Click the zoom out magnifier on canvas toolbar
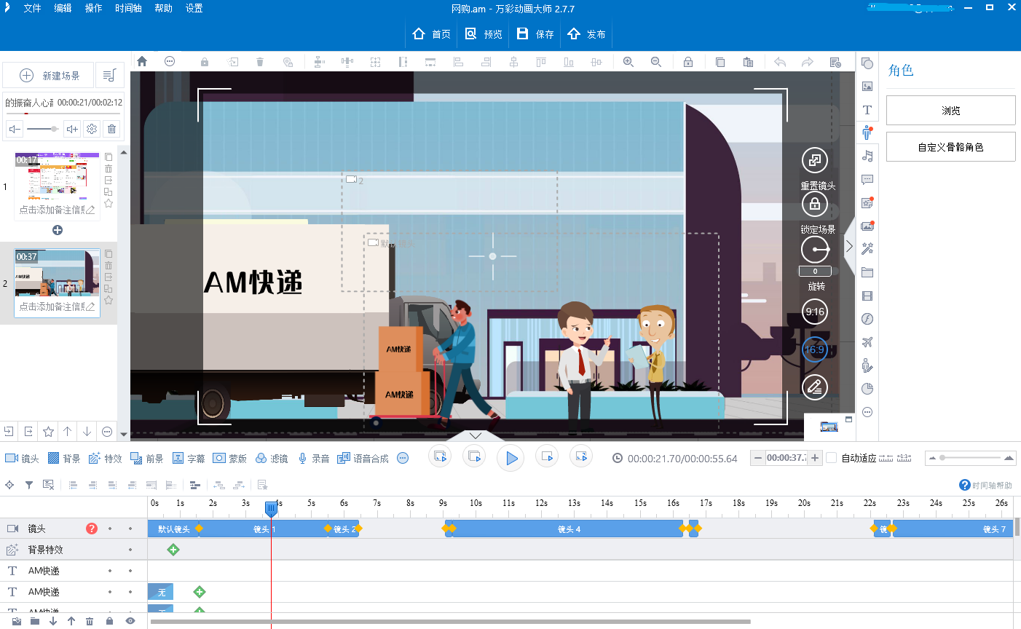 click(655, 62)
